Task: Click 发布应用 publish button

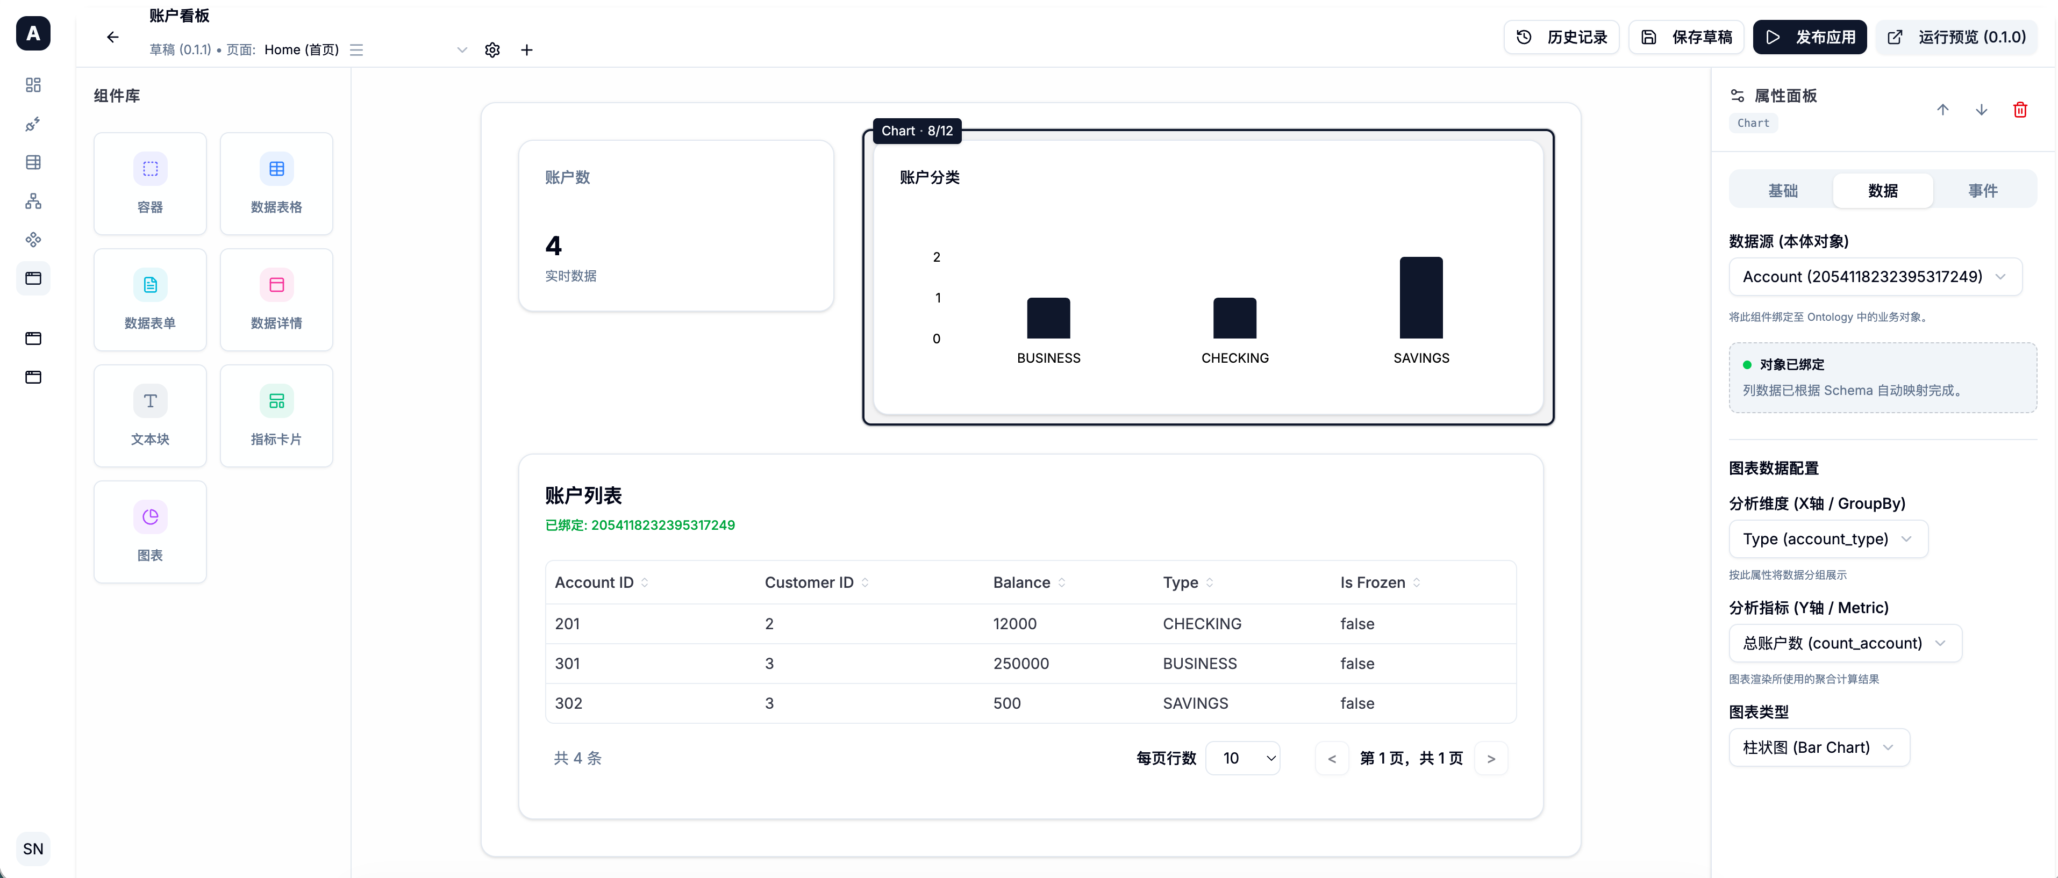Action: point(1810,37)
